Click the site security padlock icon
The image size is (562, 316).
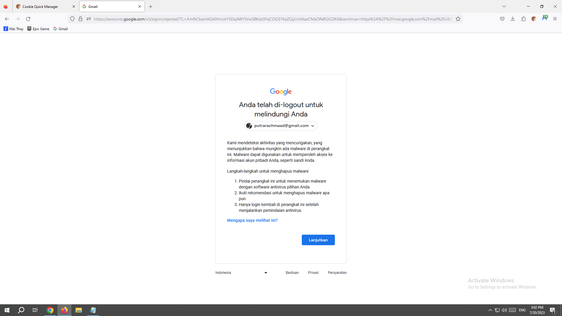80,19
